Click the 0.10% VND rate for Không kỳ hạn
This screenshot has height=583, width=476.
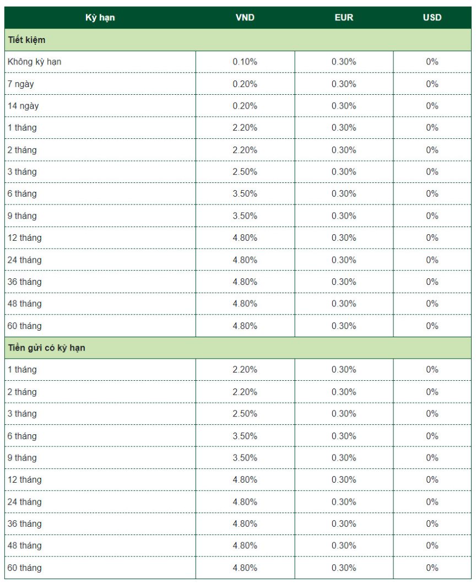point(245,62)
